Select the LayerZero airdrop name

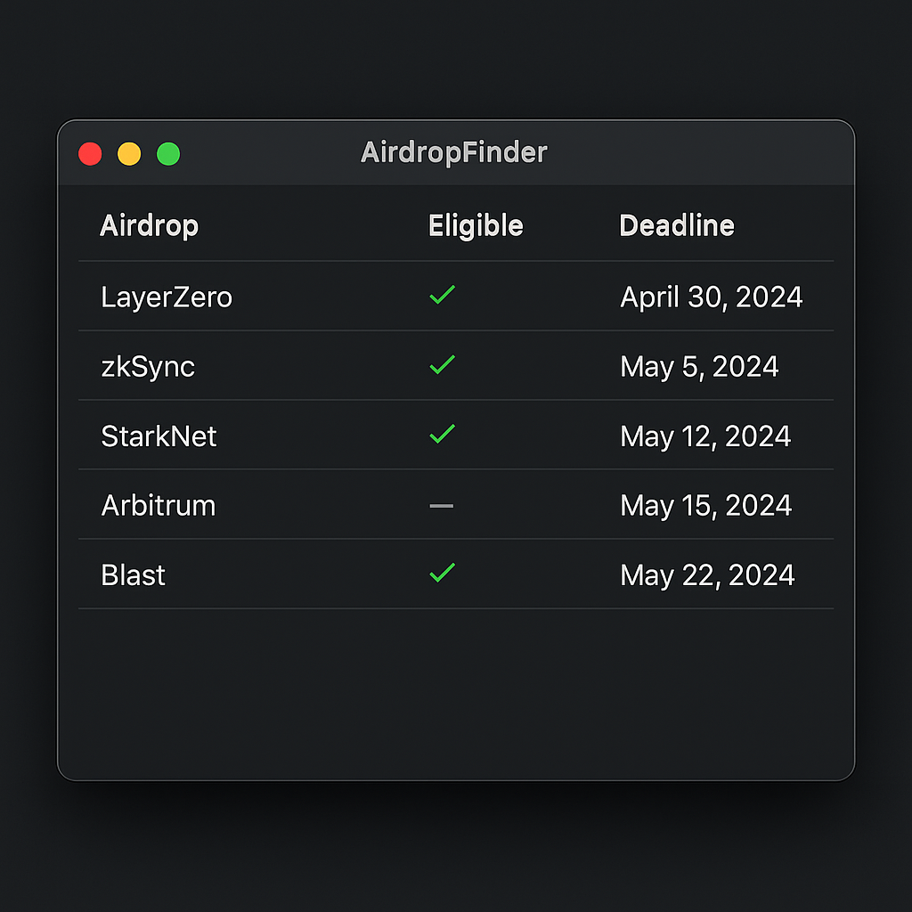167,297
